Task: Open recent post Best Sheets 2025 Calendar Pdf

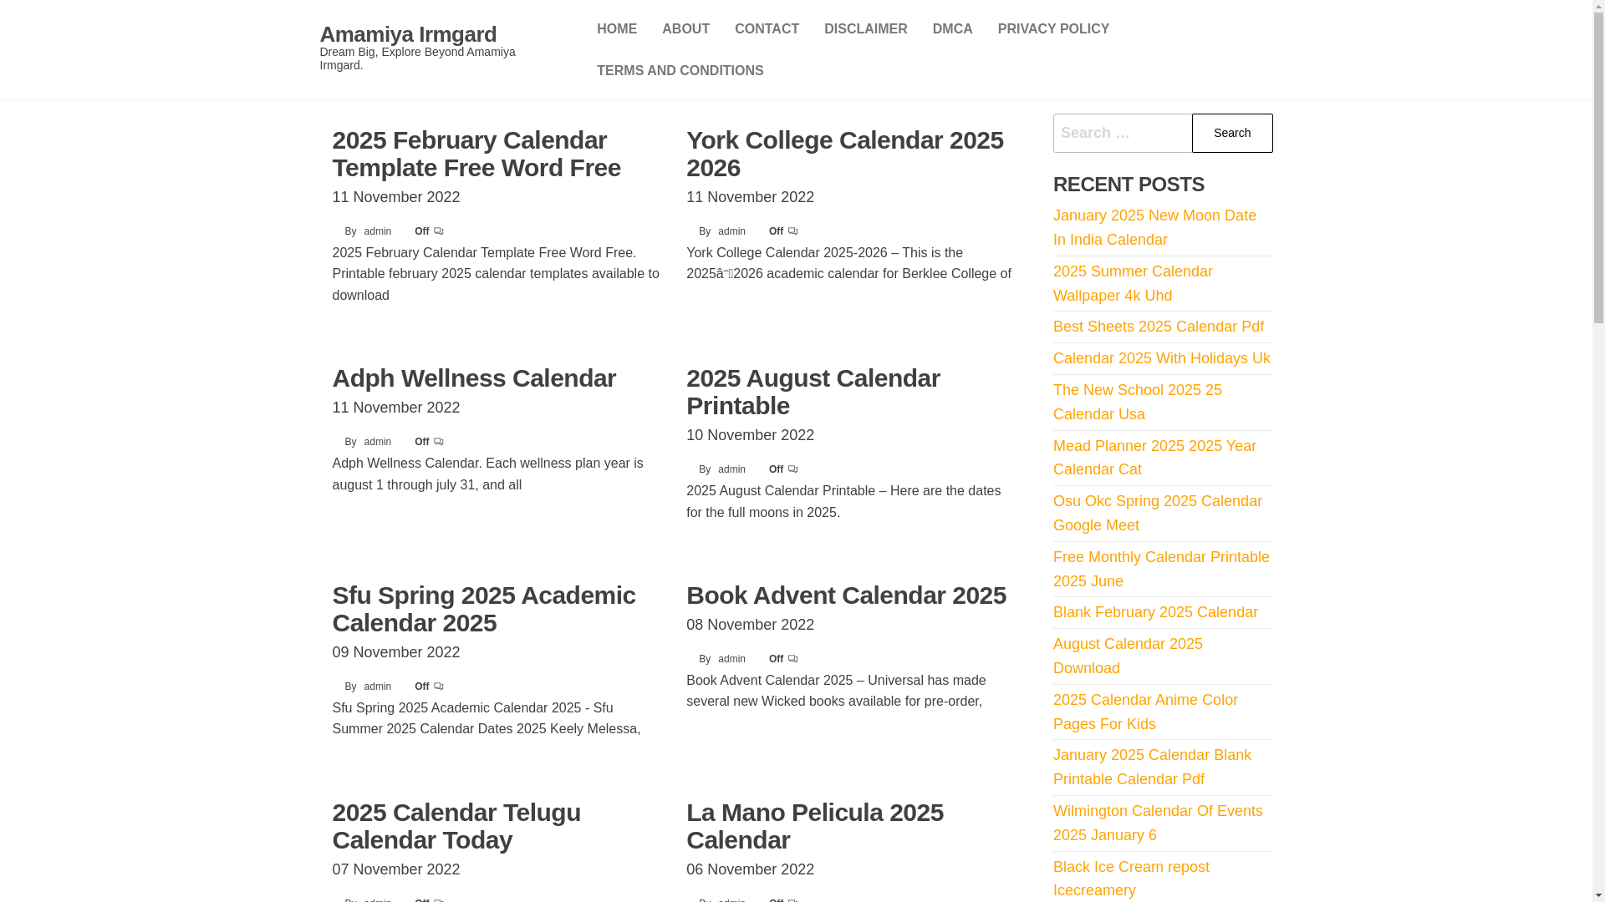Action: pyautogui.click(x=1158, y=327)
